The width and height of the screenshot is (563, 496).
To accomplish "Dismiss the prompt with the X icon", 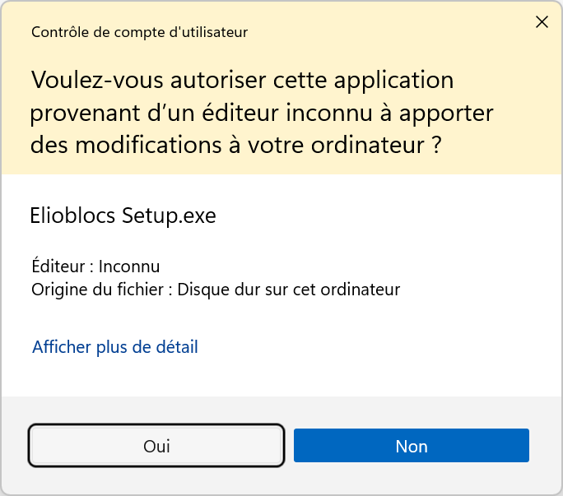I will 542,22.
